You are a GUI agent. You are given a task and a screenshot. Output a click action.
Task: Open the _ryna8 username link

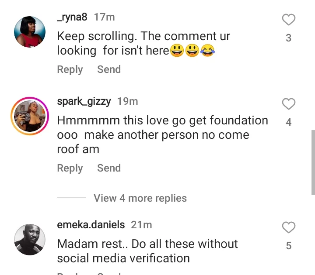(x=72, y=17)
